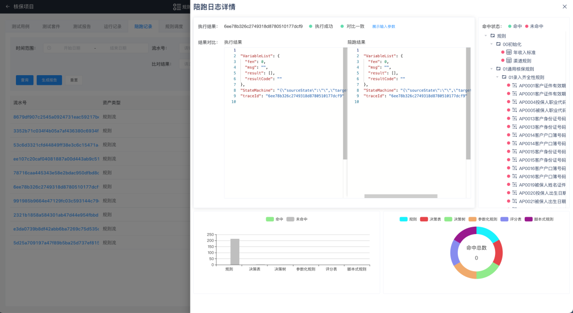Close the 陪跑日志详情 drawer with the X

[564, 6]
